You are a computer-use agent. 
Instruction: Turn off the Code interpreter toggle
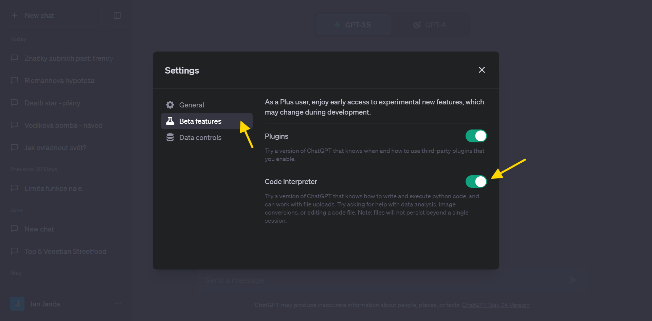coord(476,182)
